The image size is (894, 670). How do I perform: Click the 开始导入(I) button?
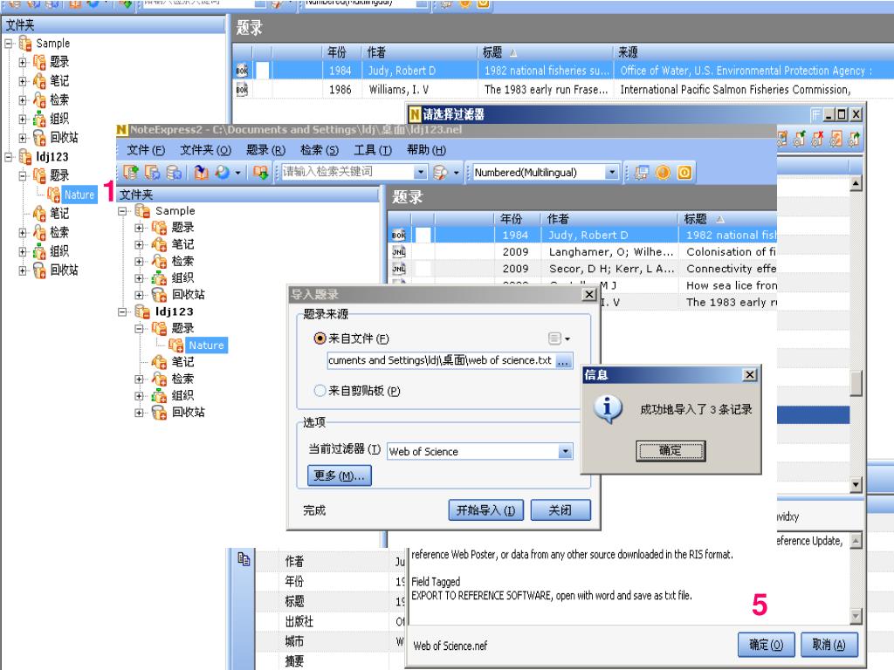pyautogui.click(x=485, y=509)
